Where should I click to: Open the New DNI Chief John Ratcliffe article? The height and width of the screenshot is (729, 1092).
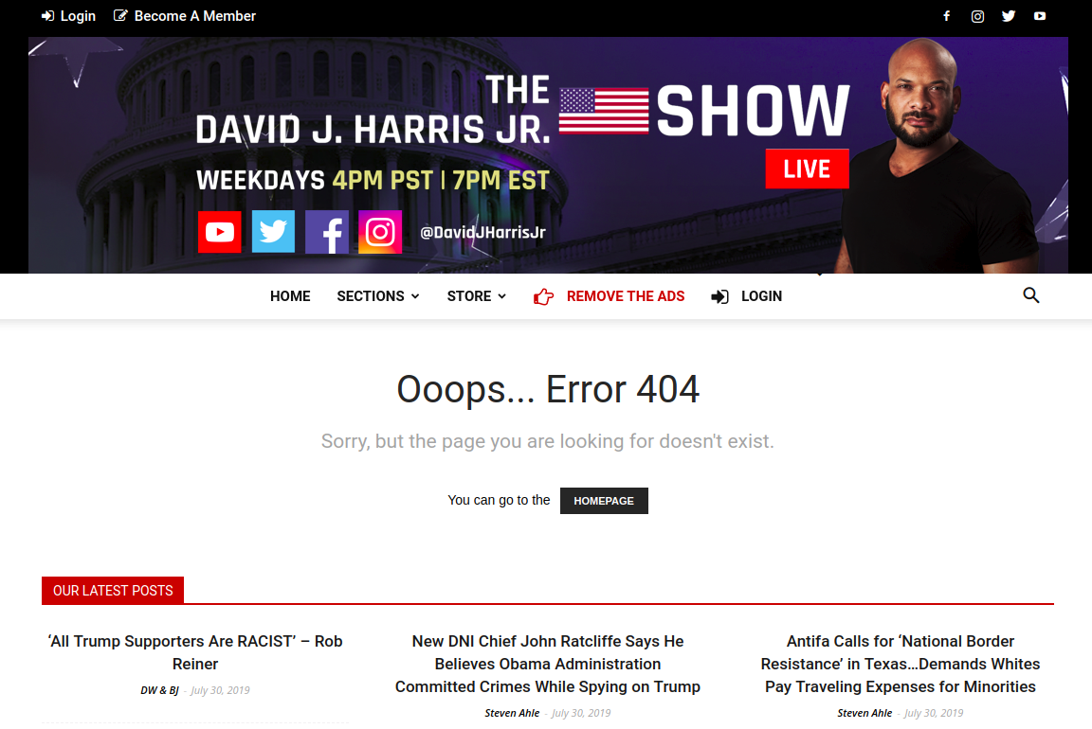click(547, 664)
